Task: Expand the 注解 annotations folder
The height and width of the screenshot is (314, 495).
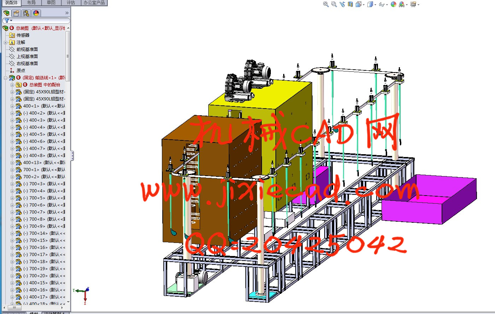Action: click(5, 42)
